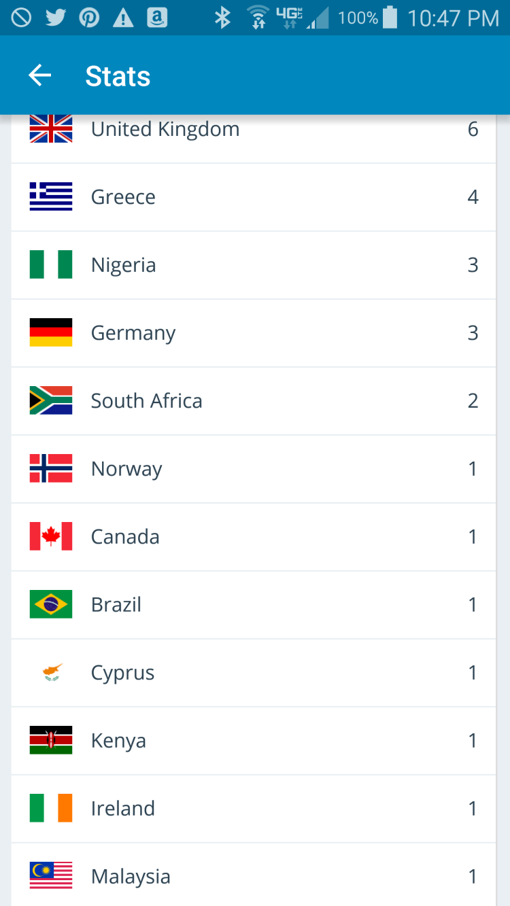510x906 pixels.
Task: Tap the Brazil flag icon
Action: 51,604
